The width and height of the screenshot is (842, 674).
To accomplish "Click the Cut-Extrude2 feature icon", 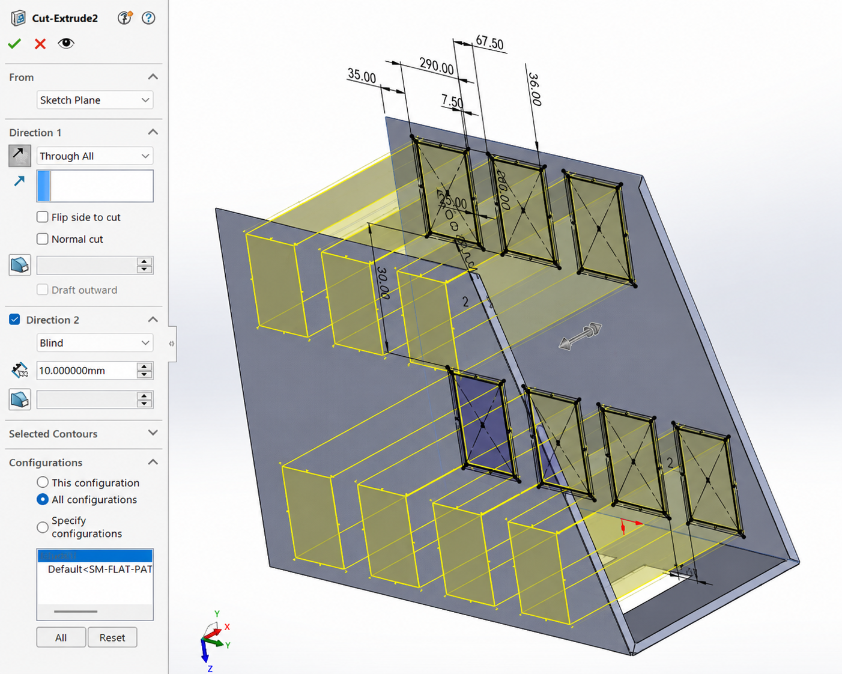I will point(19,18).
